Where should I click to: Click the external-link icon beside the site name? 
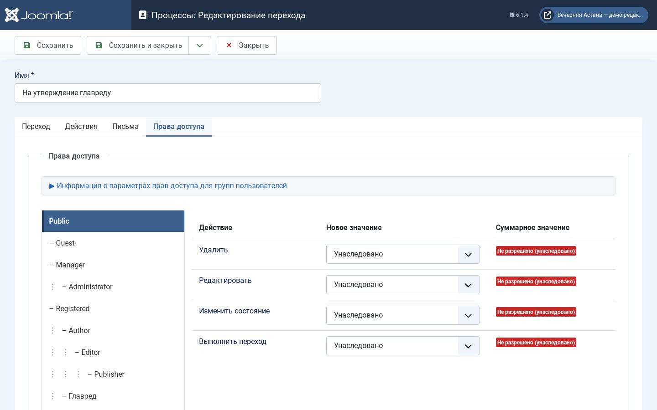(547, 15)
